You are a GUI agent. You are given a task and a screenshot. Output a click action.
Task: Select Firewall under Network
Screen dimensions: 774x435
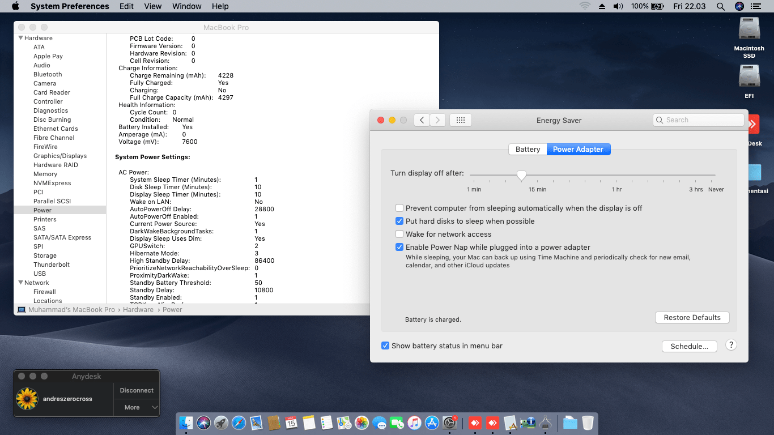point(45,292)
